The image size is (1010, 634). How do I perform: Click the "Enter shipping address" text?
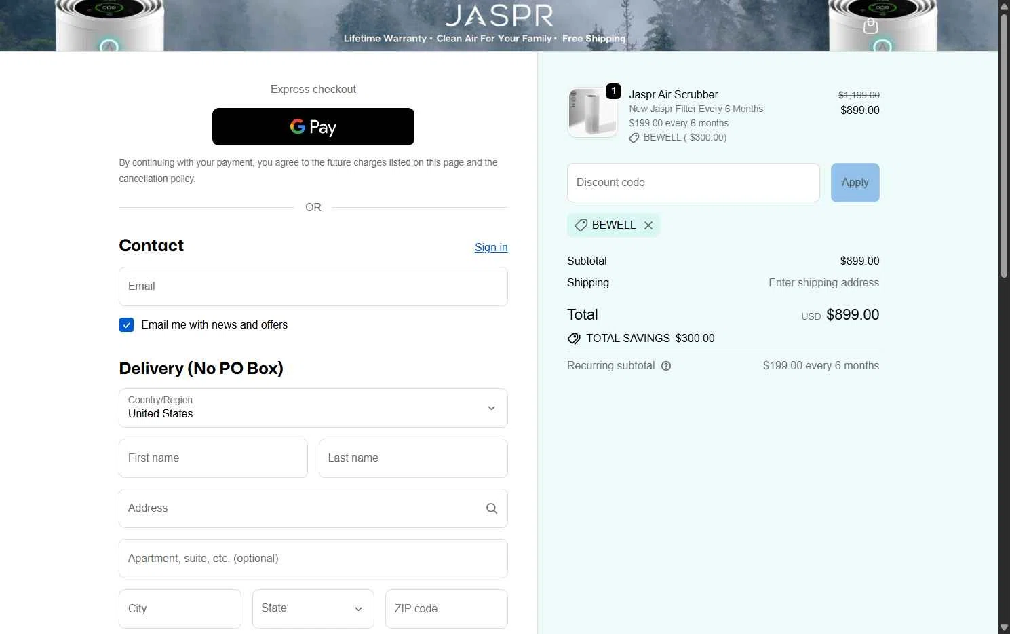coord(823,283)
